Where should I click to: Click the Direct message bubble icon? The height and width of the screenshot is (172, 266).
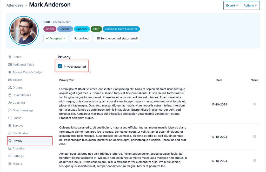10,110
